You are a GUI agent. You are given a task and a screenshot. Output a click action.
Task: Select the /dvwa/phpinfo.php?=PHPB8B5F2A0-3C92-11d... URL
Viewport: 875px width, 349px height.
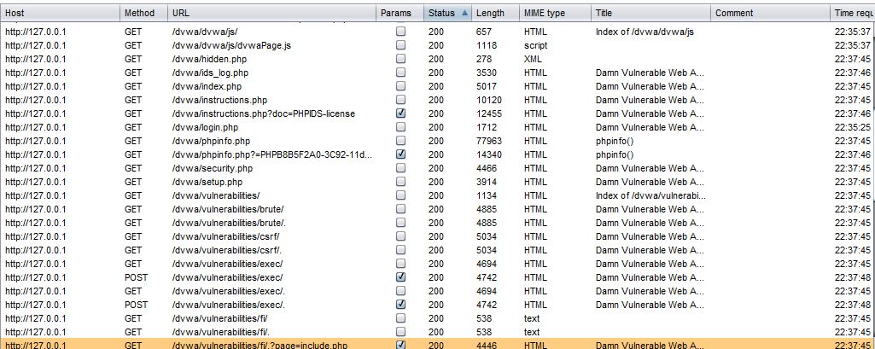pos(272,154)
